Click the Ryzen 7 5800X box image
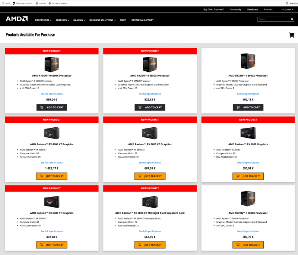The height and width of the screenshot is (255, 298). click(x=248, y=61)
